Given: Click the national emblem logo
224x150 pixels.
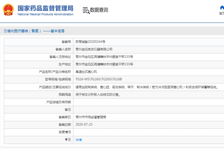Looking at the screenshot, I should (x=8, y=10).
